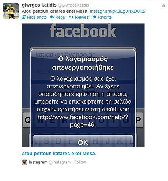Click the Instagram camera icon
This screenshot has width=168, height=181.
[24, 162]
